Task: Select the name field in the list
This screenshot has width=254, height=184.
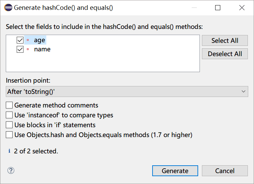Action: (x=42, y=49)
